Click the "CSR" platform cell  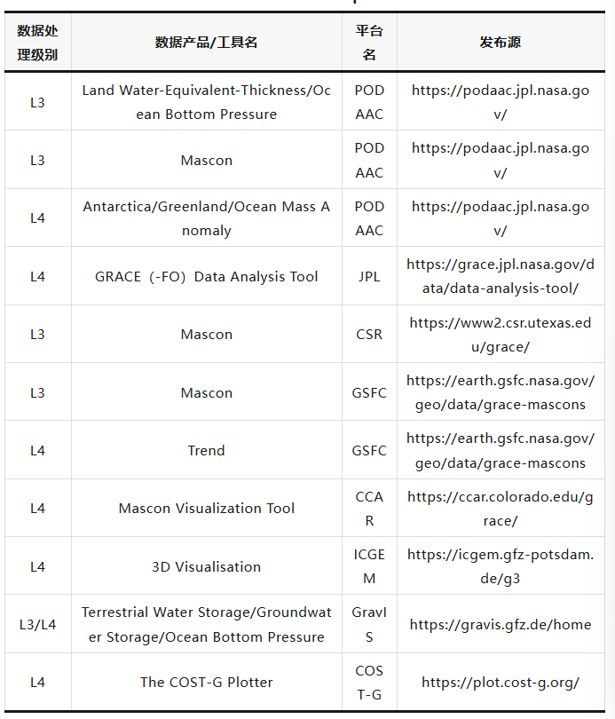pyautogui.click(x=369, y=335)
